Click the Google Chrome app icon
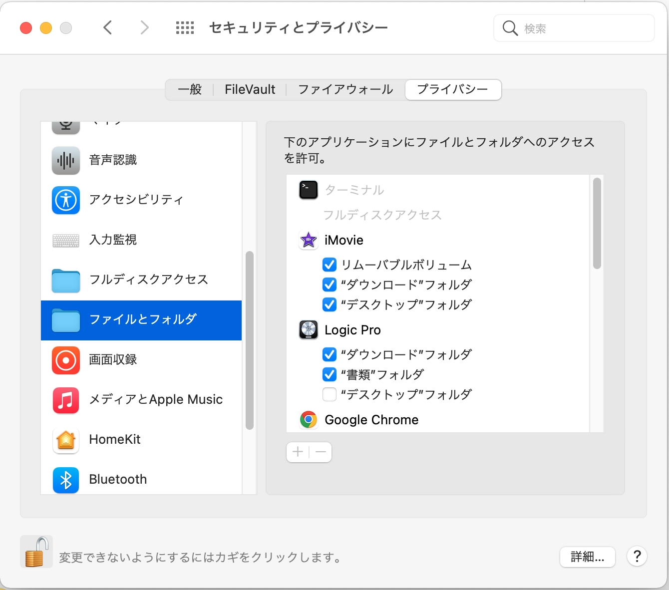The height and width of the screenshot is (590, 669). pos(309,420)
